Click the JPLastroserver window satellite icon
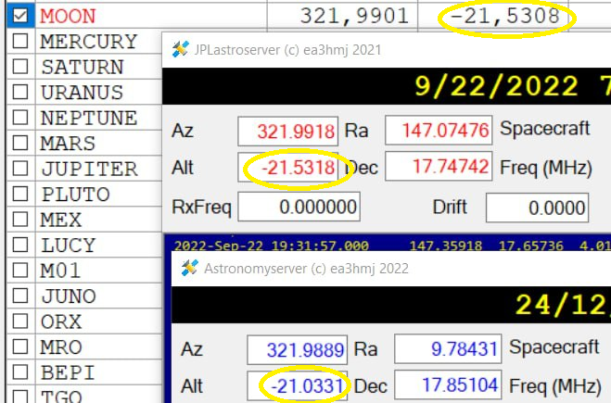Viewport: 611px width, 403px height. (x=181, y=49)
